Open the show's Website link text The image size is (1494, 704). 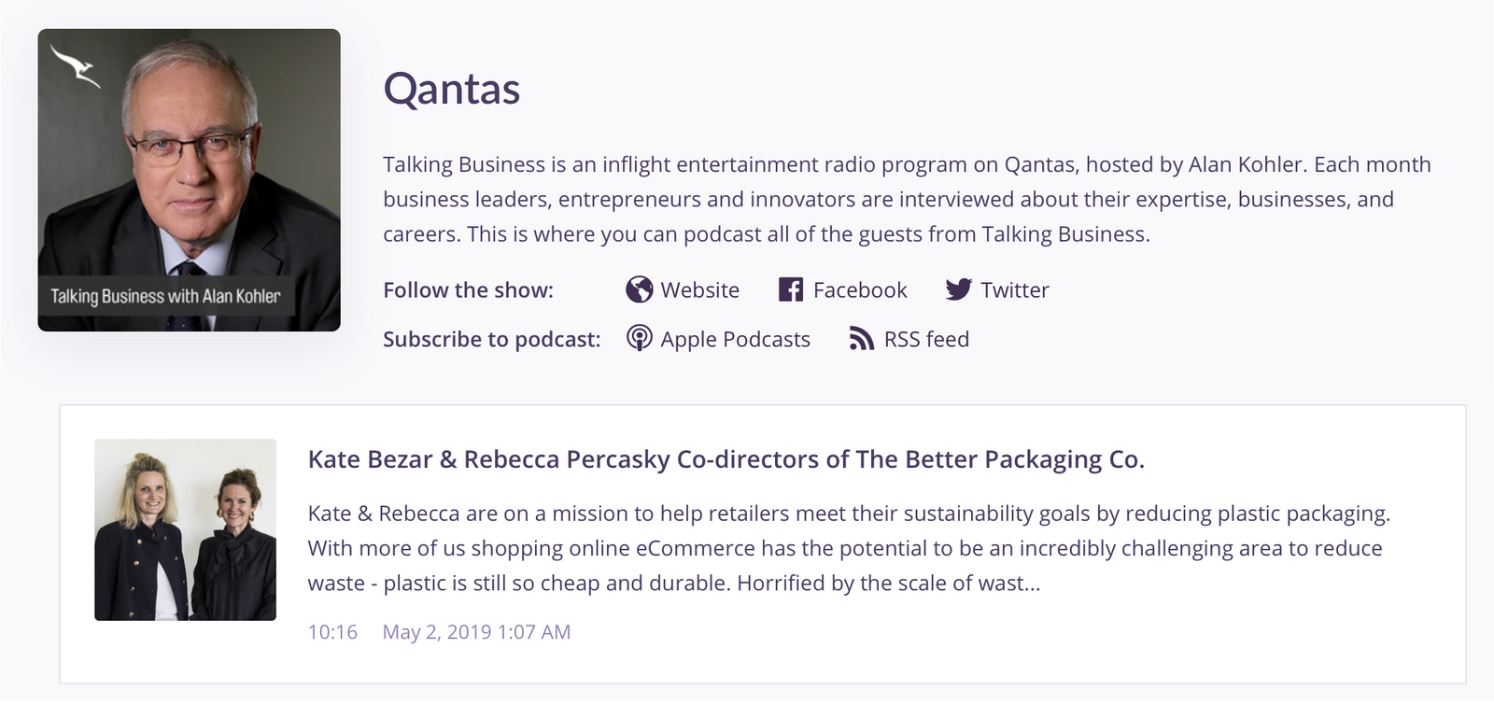click(x=699, y=289)
